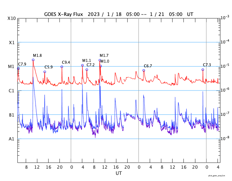Select the circle marker at the C5.9 peak
The height and width of the screenshot is (181, 232).
pyautogui.click(x=45, y=72)
